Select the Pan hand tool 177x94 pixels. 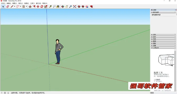tap(67, 7)
